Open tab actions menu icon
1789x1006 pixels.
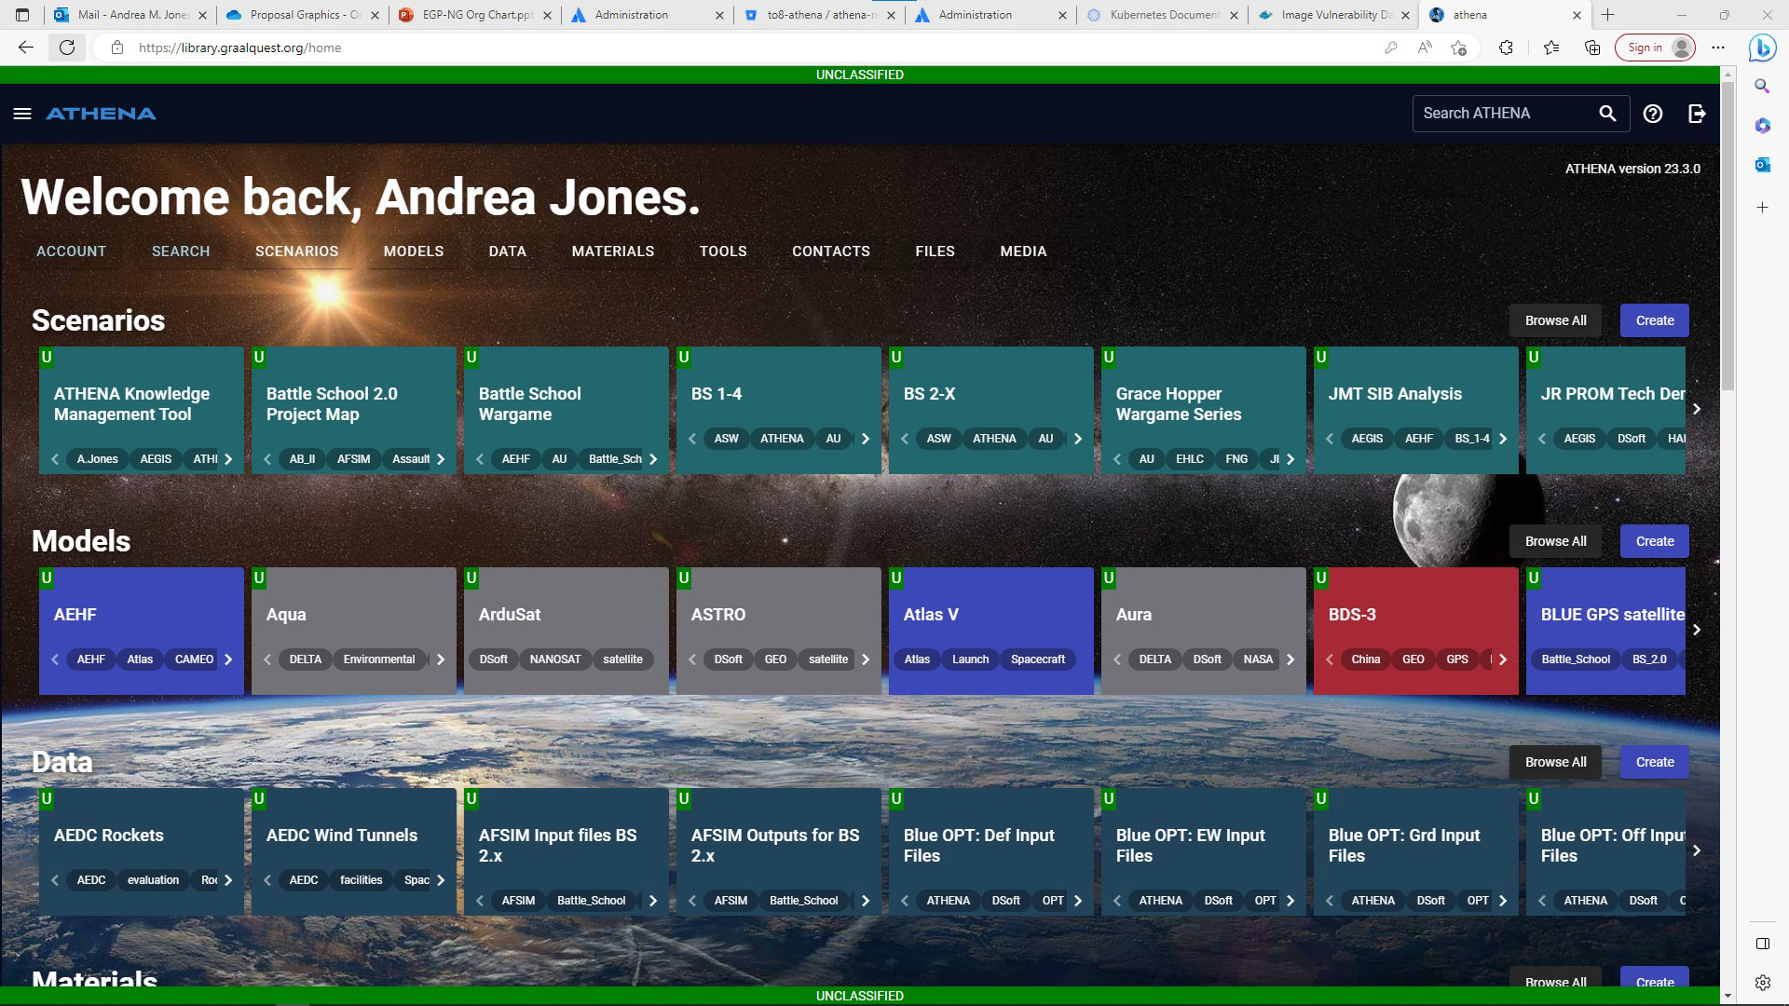[x=22, y=15]
